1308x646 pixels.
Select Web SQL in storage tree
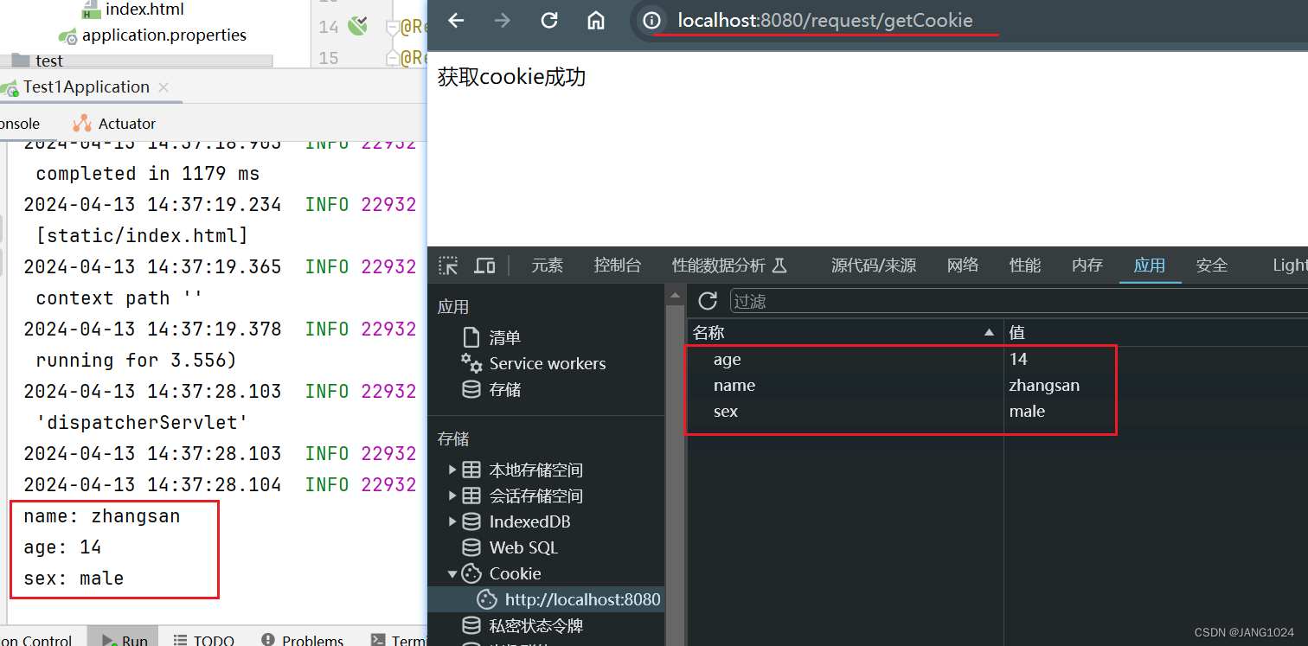[523, 547]
